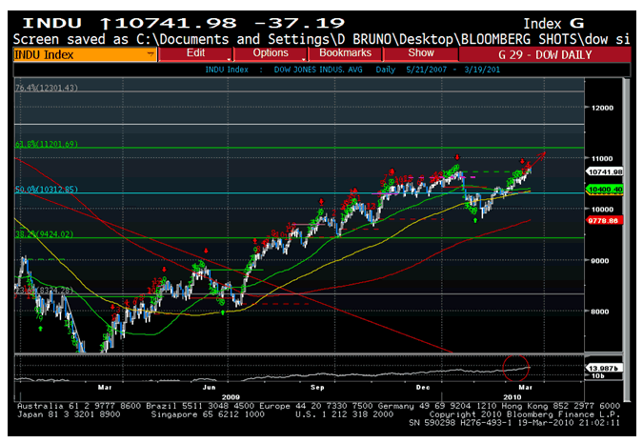Click the end date 3/19/201

pos(482,70)
